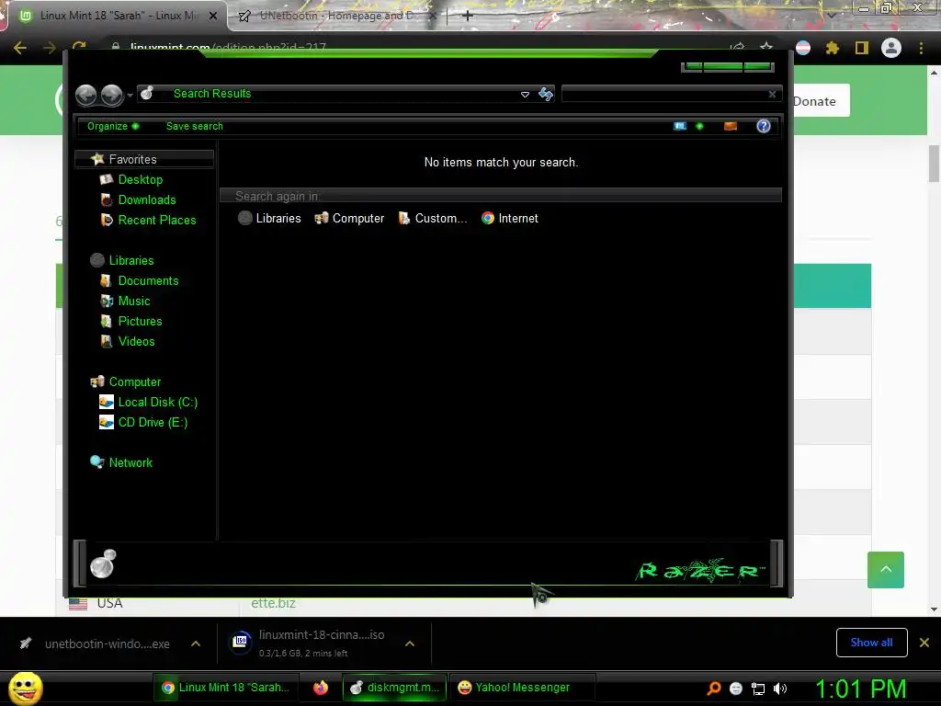
Task: Close the Linux Mint 18 Sarah tab
Action: tap(213, 17)
